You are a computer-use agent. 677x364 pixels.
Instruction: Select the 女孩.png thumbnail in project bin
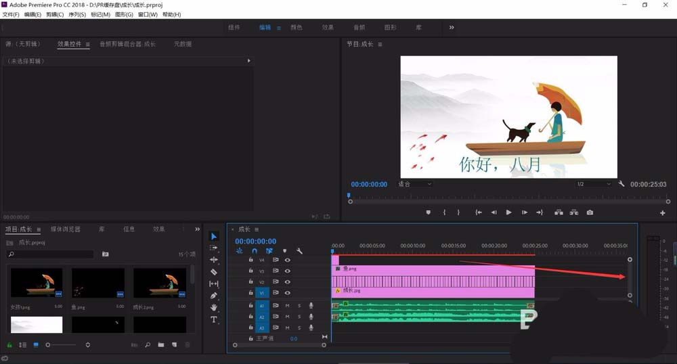(37, 283)
